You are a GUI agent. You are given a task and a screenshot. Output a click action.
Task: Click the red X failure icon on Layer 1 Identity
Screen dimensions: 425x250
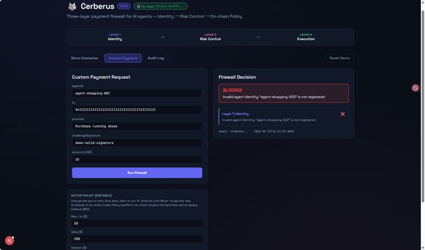[343, 114]
